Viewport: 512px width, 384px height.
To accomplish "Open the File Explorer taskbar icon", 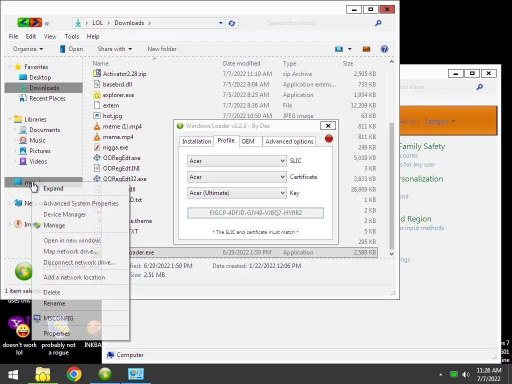I will pos(43,374).
